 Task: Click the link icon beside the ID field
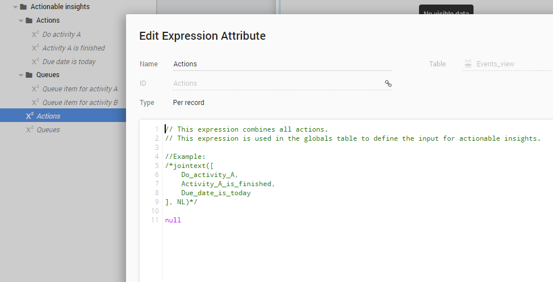388,83
